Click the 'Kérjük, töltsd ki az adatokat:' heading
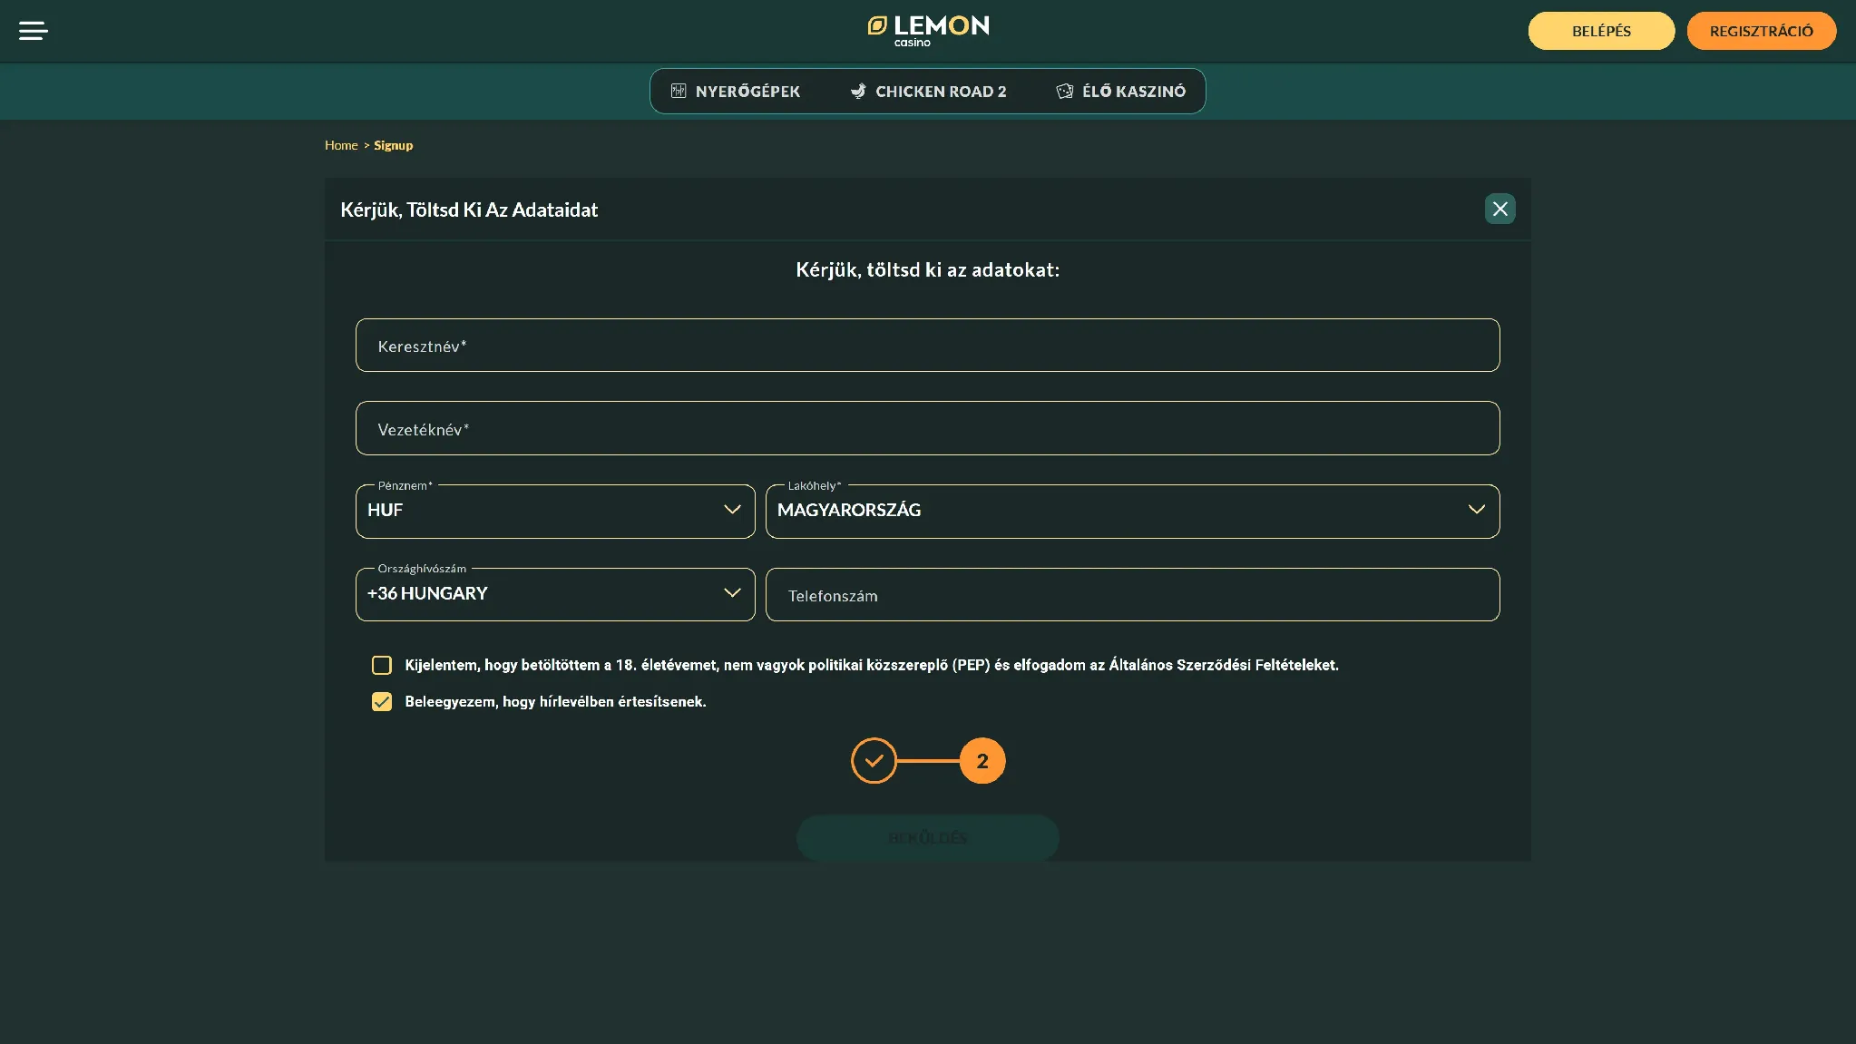Image resolution: width=1856 pixels, height=1044 pixels. click(x=927, y=270)
